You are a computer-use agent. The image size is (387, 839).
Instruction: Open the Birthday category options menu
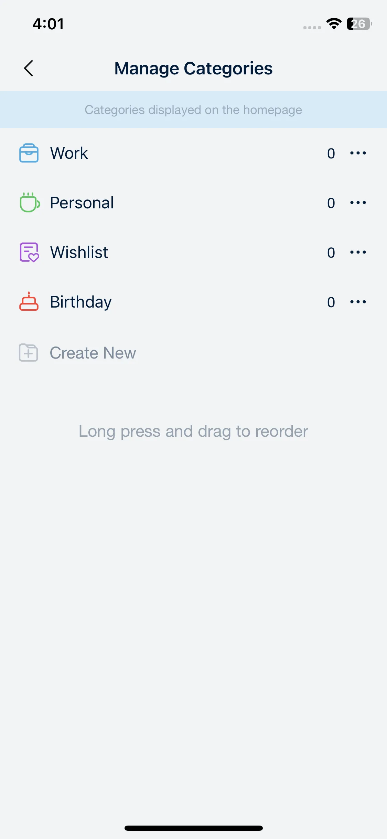[358, 302]
